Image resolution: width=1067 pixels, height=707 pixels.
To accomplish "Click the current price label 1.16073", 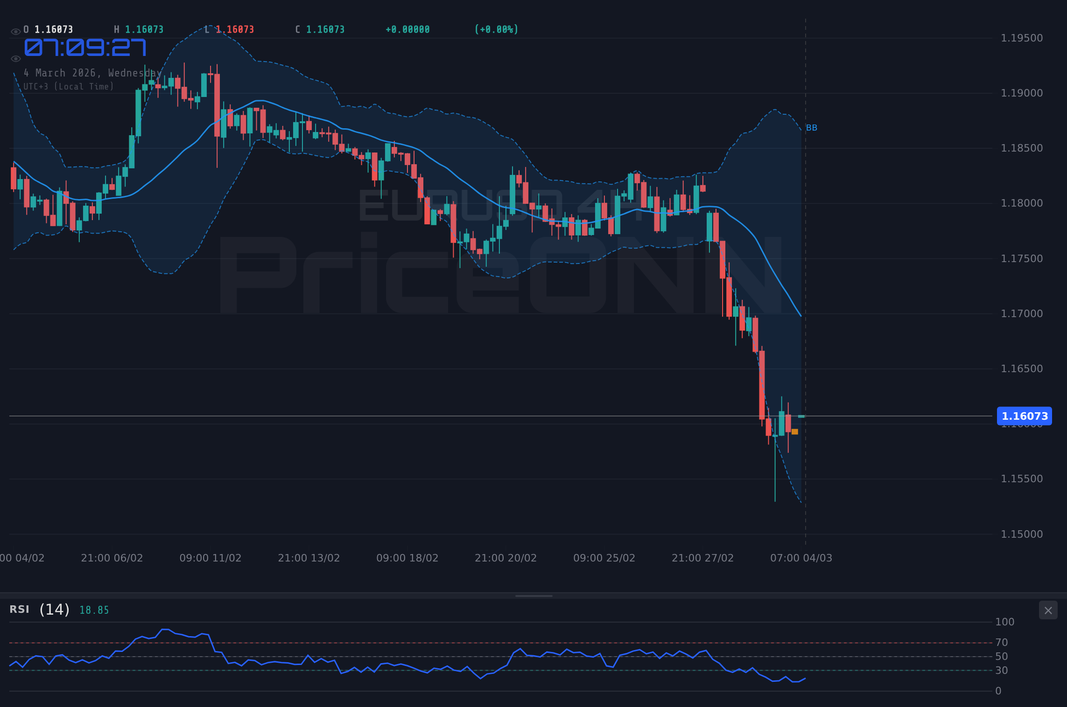I will point(1025,416).
